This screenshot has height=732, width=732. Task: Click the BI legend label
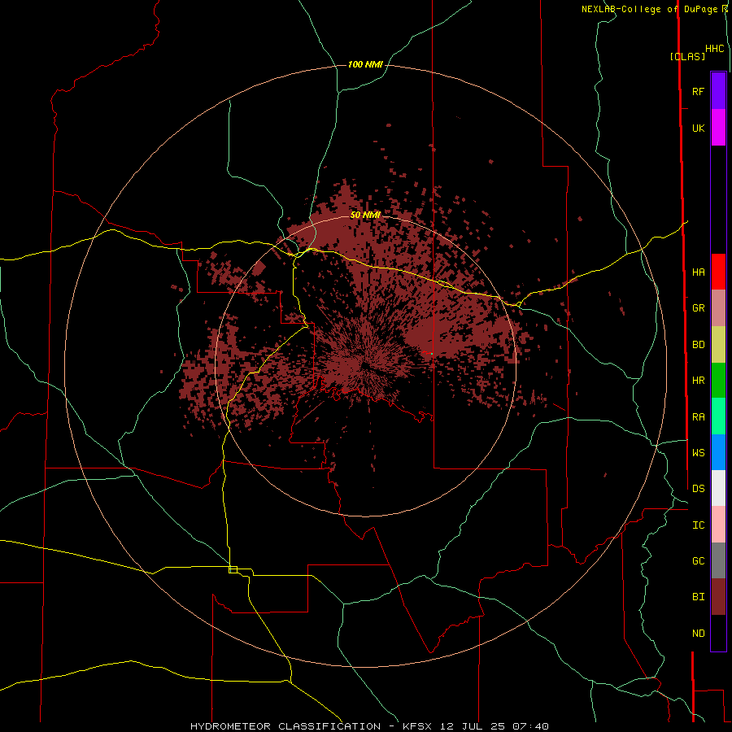coord(699,597)
